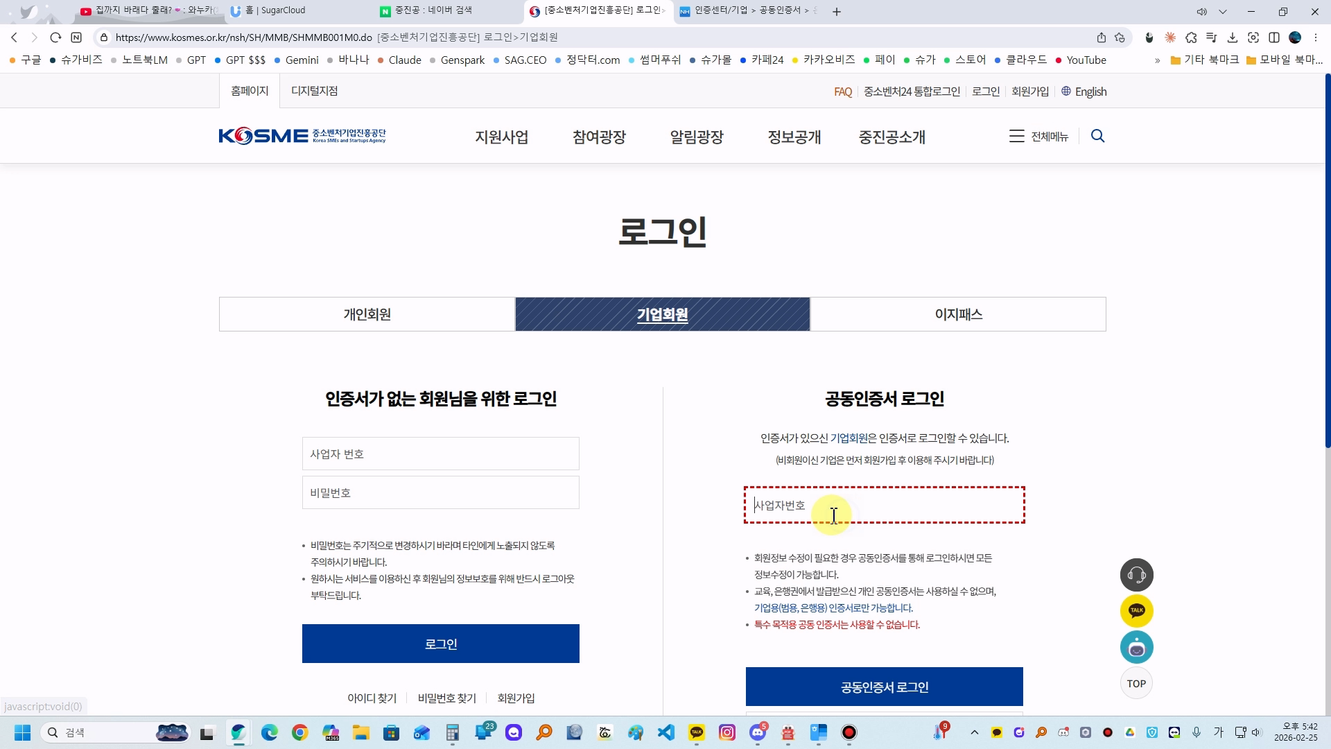Image resolution: width=1331 pixels, height=749 pixels.
Task: Open the headset customer support icon
Action: point(1136,575)
